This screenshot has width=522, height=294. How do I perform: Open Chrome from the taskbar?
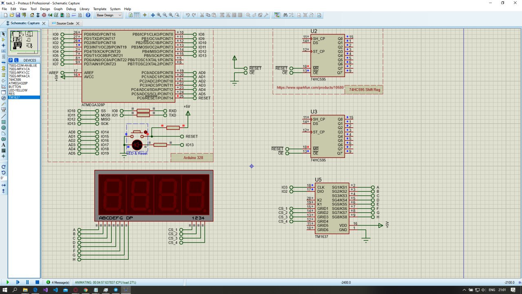click(86, 290)
